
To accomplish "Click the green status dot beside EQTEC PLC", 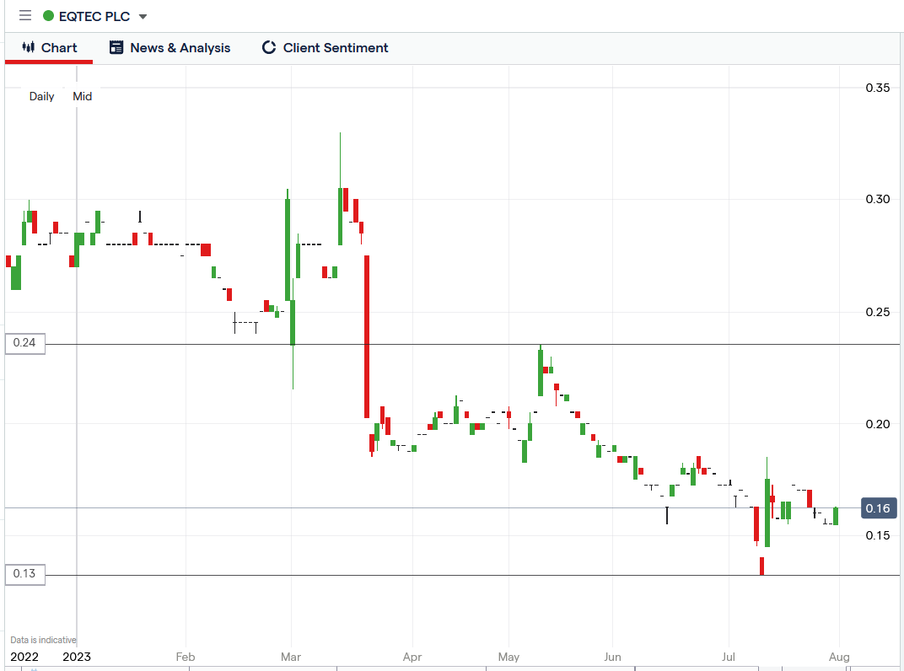I will pyautogui.click(x=48, y=16).
